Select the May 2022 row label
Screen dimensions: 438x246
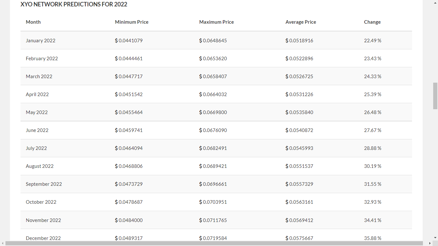(37, 112)
